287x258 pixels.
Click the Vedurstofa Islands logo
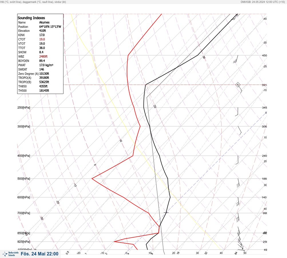(10, 254)
